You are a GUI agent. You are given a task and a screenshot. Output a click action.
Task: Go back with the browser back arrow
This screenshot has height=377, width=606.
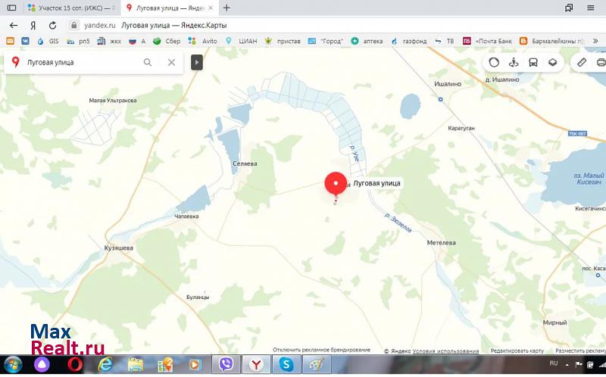pos(13,25)
